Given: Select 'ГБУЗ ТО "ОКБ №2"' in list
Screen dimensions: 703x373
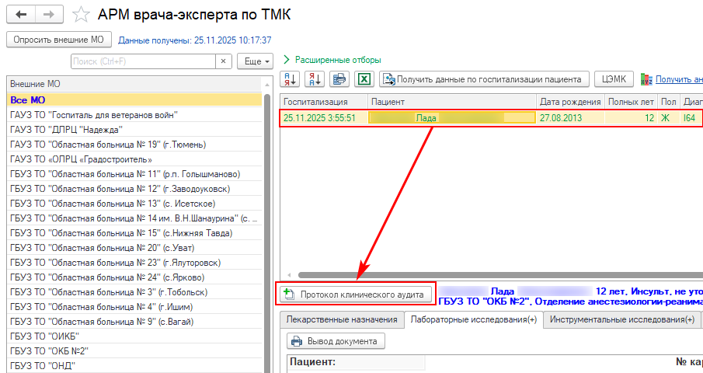Looking at the screenshot, I should click(x=49, y=350).
